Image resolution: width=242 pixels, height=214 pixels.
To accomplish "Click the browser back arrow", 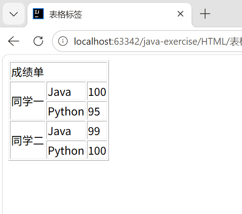I will [14, 41].
